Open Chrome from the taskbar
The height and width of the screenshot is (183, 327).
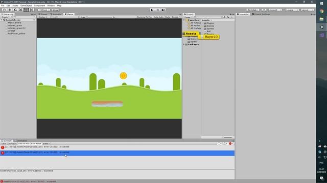point(321,11)
